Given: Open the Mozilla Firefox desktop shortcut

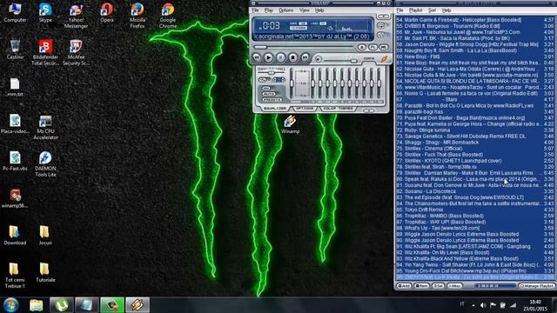Looking at the screenshot, I should [138, 16].
